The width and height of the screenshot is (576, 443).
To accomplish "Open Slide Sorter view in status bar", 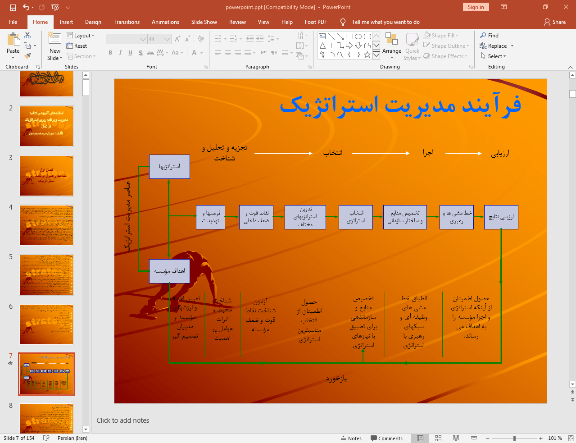I will 438,438.
